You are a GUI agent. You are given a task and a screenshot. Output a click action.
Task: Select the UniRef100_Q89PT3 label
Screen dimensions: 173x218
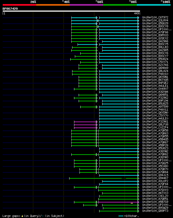pyautogui.click(x=155, y=211)
